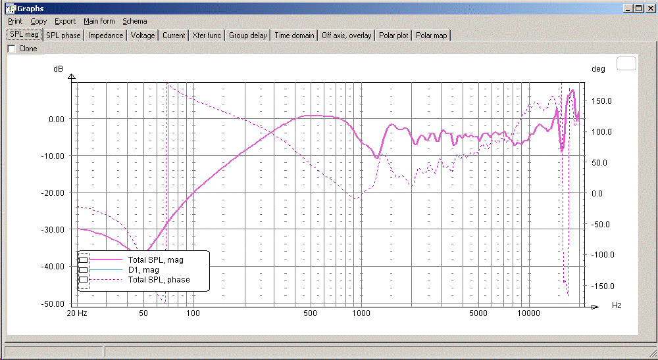Open the Current tab
658x360 pixels.
pos(174,35)
